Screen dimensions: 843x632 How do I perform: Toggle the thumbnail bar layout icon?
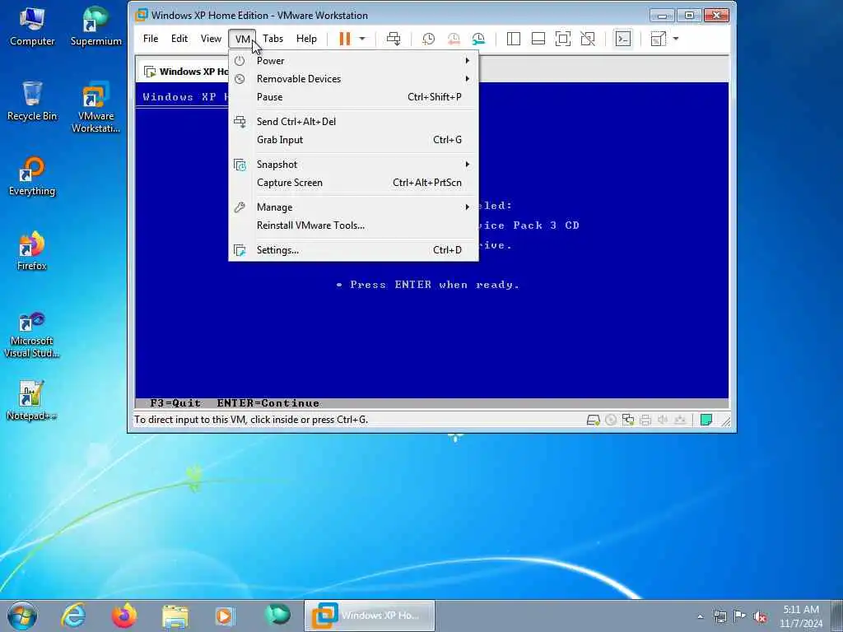tap(538, 39)
